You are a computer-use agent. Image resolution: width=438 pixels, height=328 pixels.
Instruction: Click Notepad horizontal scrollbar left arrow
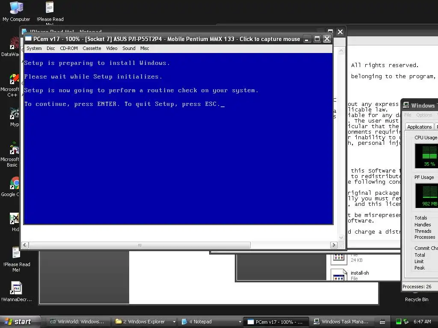pyautogui.click(x=25, y=245)
